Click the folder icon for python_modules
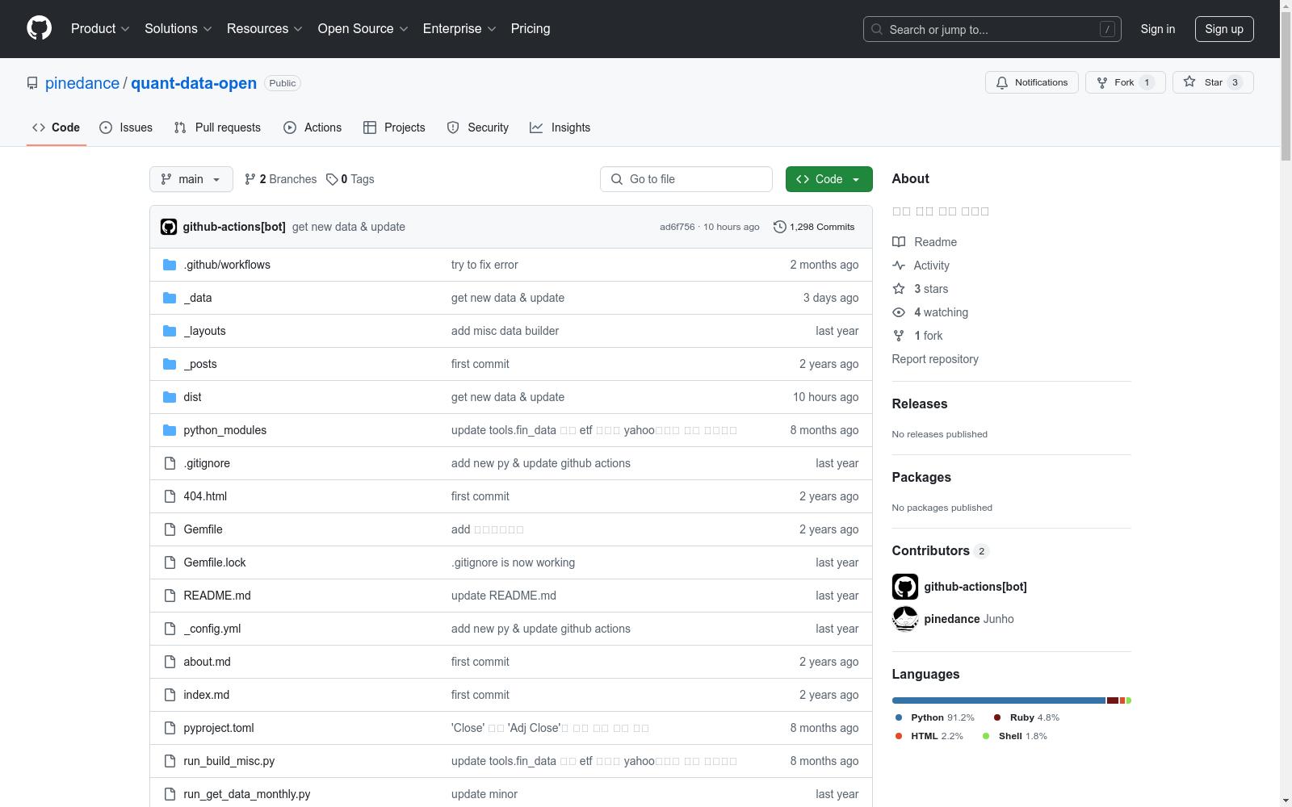Image resolution: width=1292 pixels, height=807 pixels. (x=170, y=430)
